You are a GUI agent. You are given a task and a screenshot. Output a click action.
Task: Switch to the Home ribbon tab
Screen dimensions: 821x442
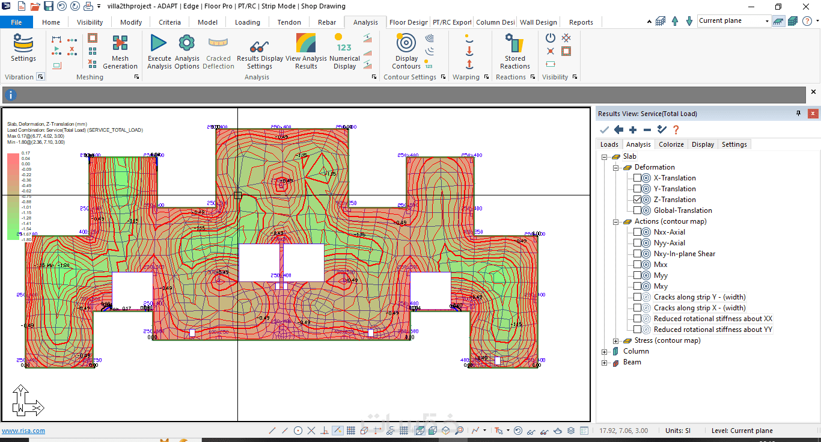pyautogui.click(x=51, y=22)
